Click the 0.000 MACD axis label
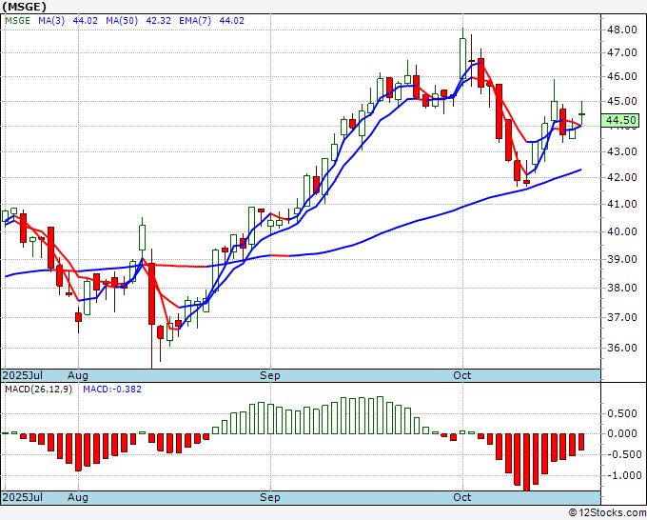This screenshot has height=520, width=647. click(622, 433)
